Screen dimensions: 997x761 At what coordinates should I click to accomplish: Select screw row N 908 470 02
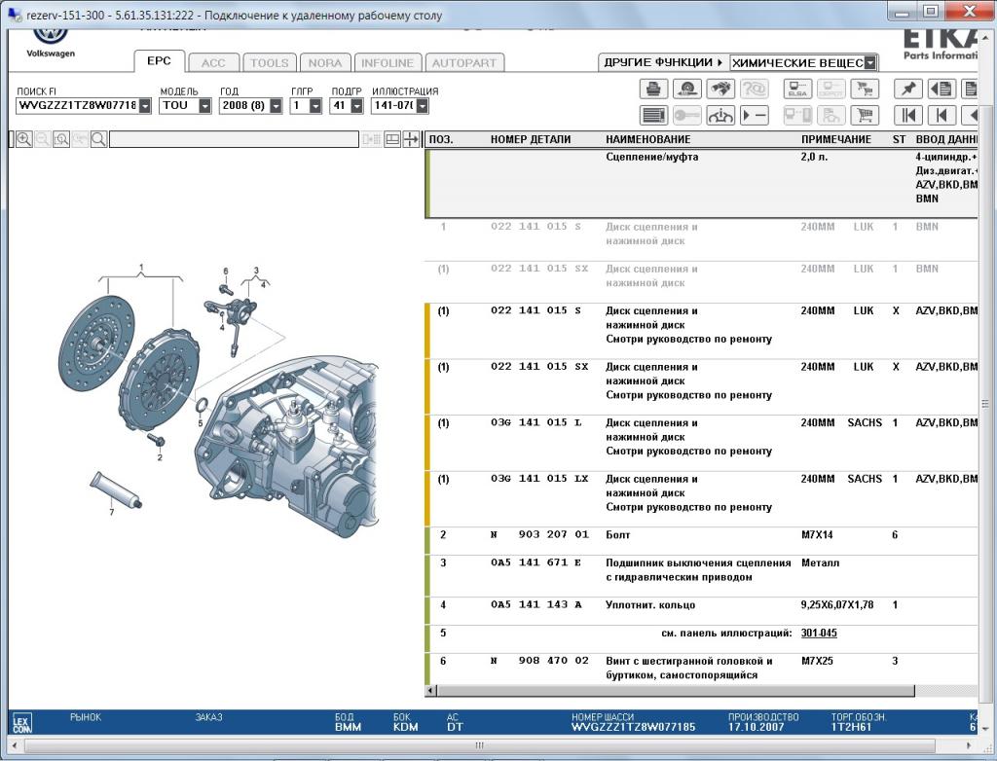tap(702, 669)
